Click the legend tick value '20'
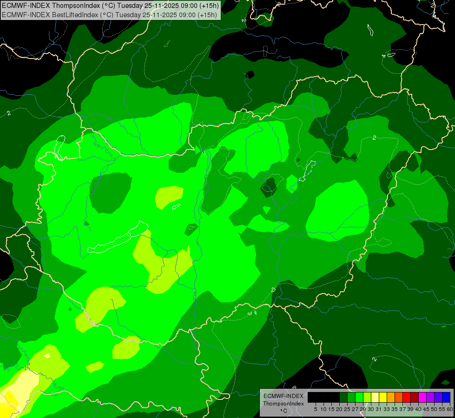Screen dimensions: 455x418 (x=339, y=409)
